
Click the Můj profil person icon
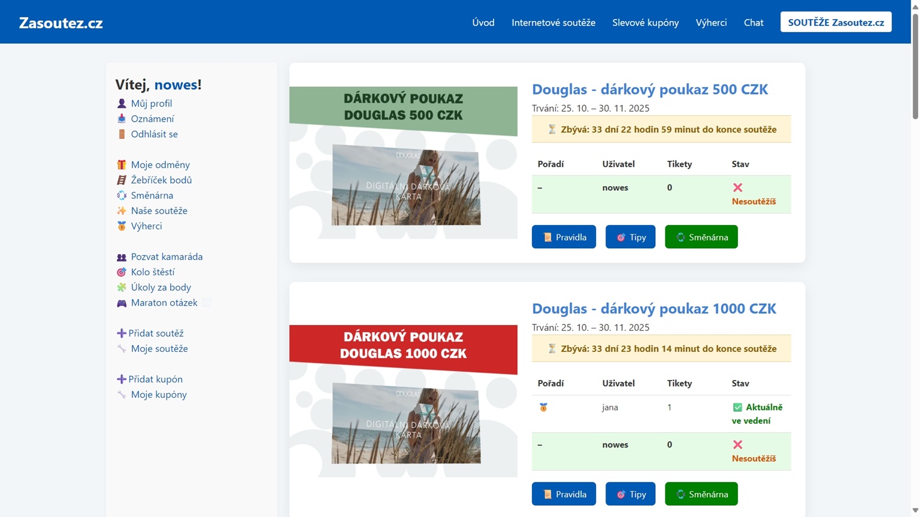122,104
